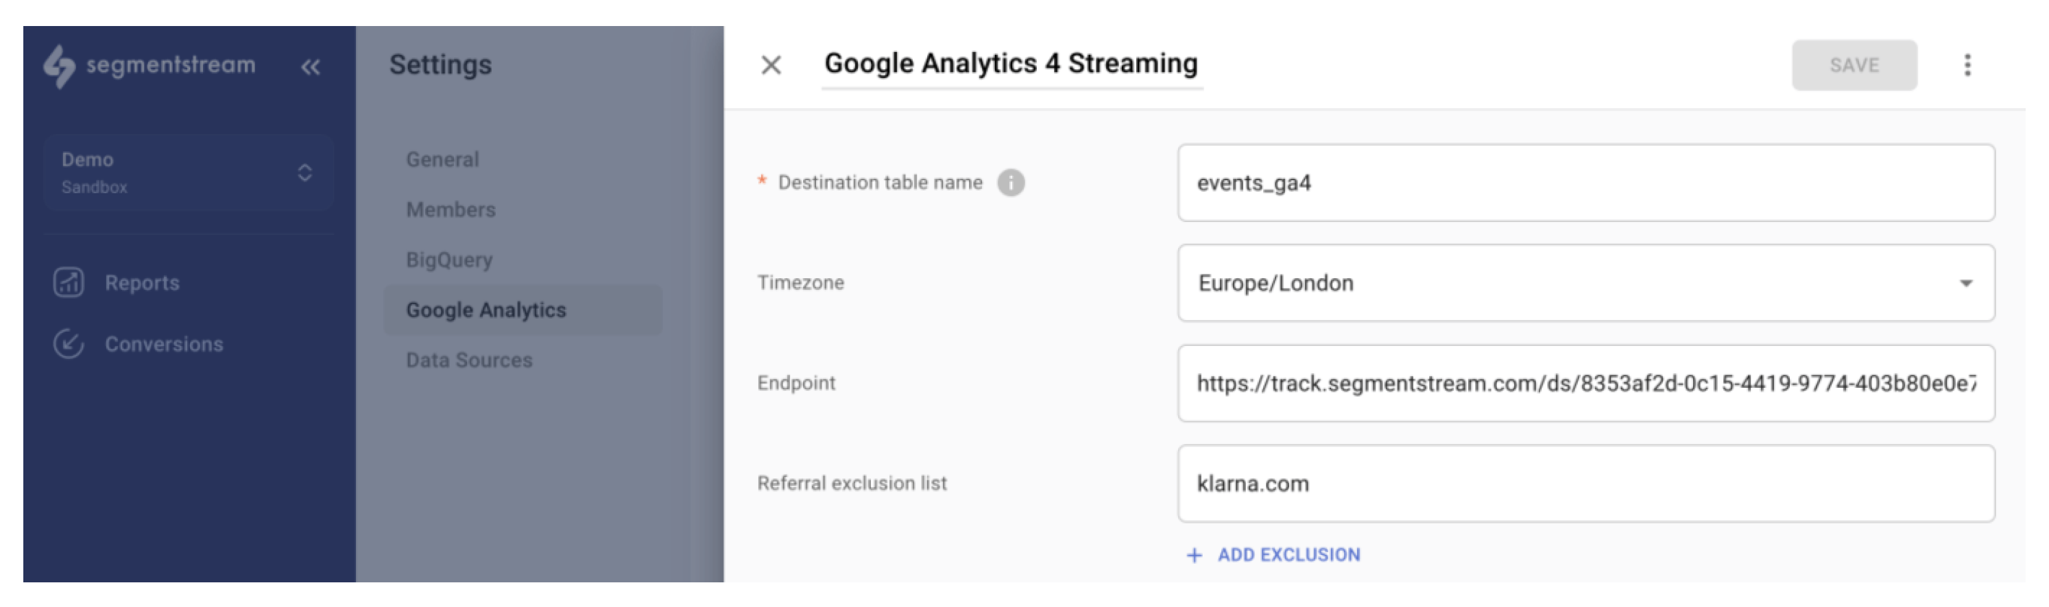The width and height of the screenshot is (2049, 607).
Task: Click the Conversions circular arrow icon
Action: [69, 344]
